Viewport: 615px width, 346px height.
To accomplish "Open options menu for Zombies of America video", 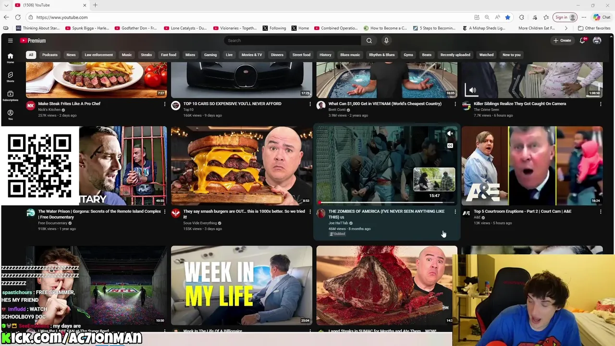I will point(455,211).
